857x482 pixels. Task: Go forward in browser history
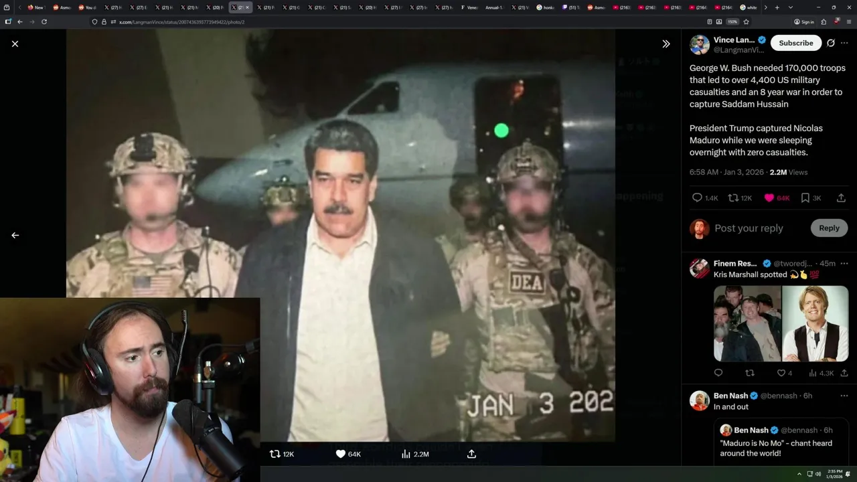pyautogui.click(x=32, y=21)
